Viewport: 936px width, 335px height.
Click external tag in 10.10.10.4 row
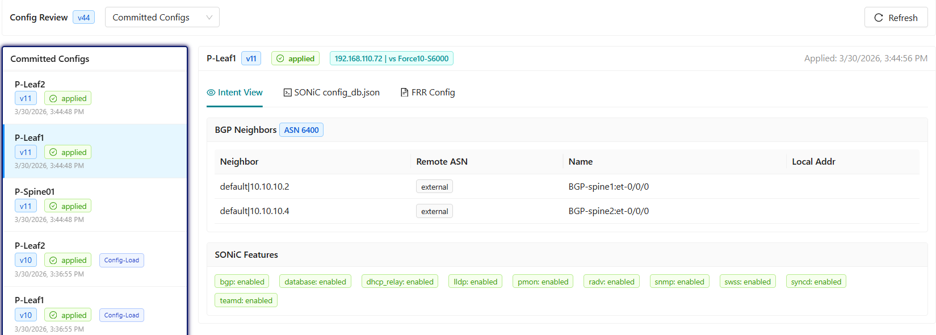point(435,211)
